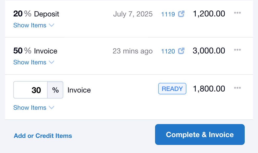Open the ellipsis options menu on the 50% Invoice row
The image size is (258, 153).
237,50
